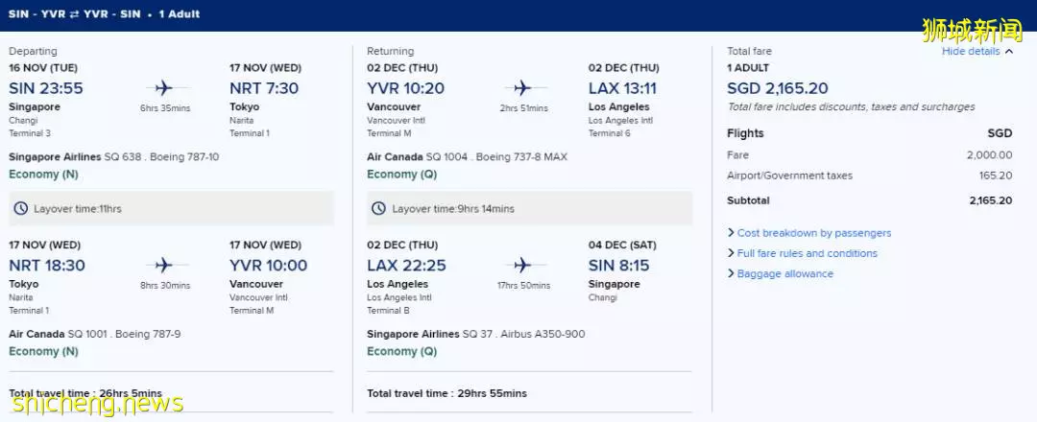The width and height of the screenshot is (1037, 422).
Task: Click the plane icon on NRT to YVR leg
Action: click(x=163, y=266)
